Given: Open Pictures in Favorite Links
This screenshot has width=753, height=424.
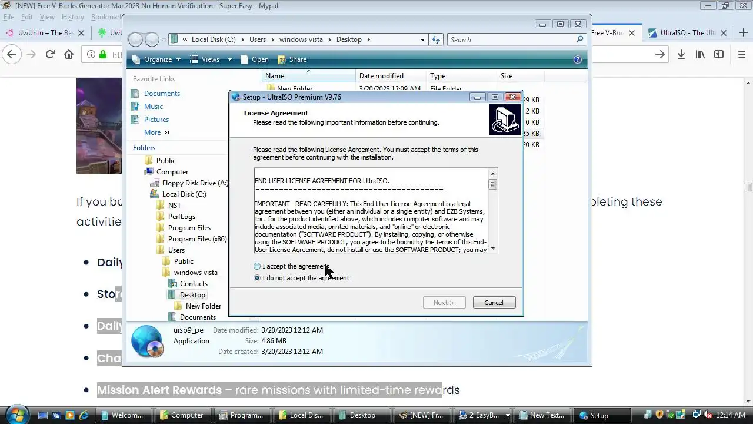Looking at the screenshot, I should pos(156,120).
